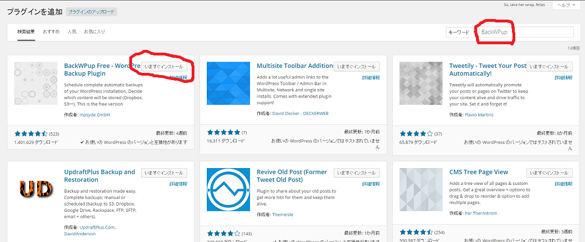This screenshot has height=242, width=585.
Task: Click Multisite Toolbar star rating with 7 reviews
Action: pos(224,132)
